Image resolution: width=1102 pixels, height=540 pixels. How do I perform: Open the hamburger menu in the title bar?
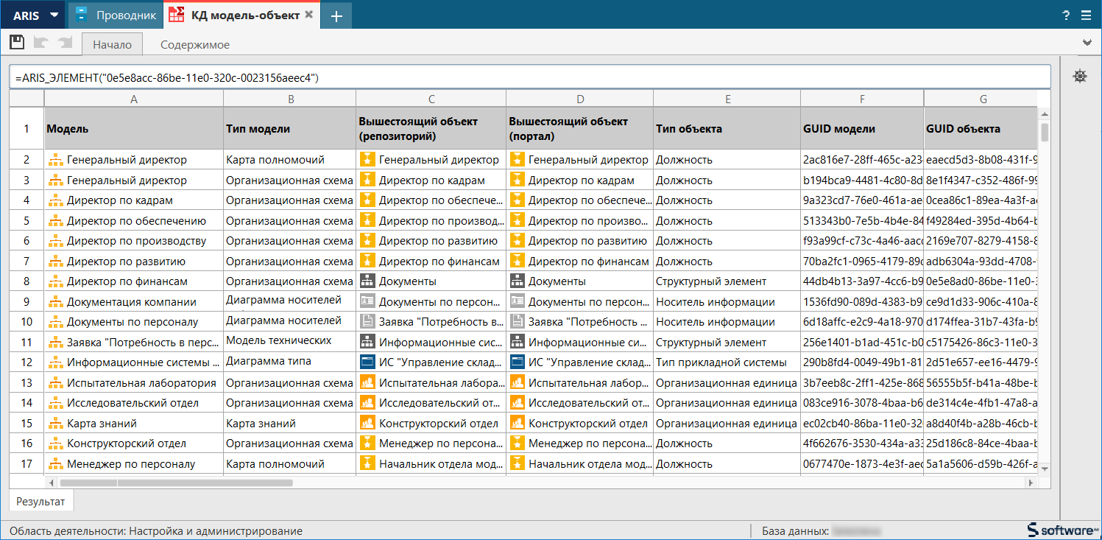pos(1086,15)
